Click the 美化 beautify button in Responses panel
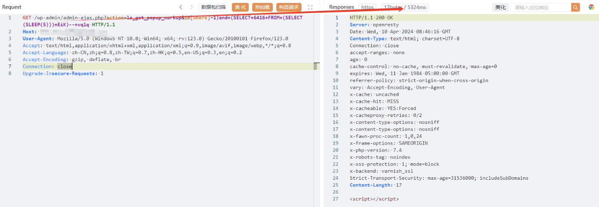The width and height of the screenshot is (599, 207). [501, 7]
